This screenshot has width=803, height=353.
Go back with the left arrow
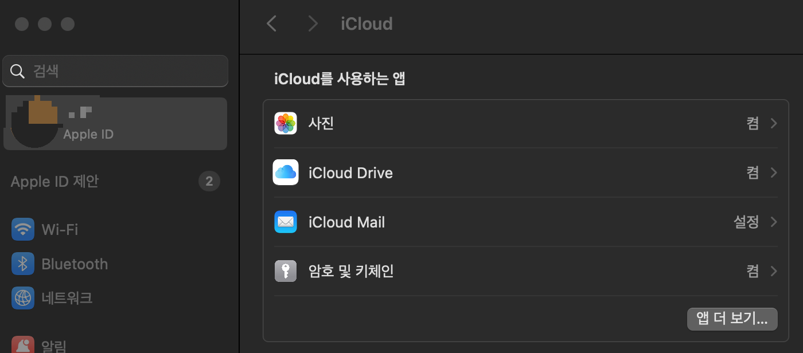tap(272, 23)
